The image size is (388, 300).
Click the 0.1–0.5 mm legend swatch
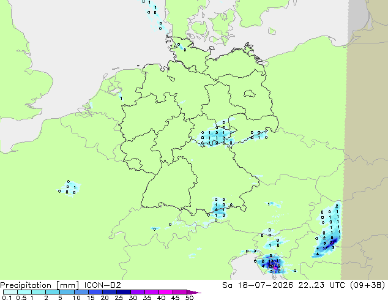[10, 292]
